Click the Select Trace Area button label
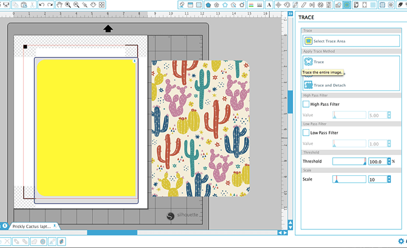This screenshot has width=407, height=248. (330, 41)
